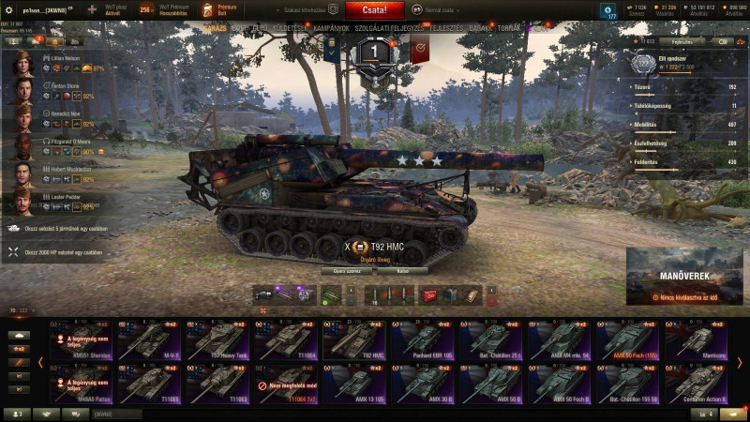Open the FEJLESZTÉS menu tab
Image resolution: width=750 pixels, height=422 pixels.
[446, 28]
